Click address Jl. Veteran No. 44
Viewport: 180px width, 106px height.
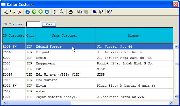135,47
